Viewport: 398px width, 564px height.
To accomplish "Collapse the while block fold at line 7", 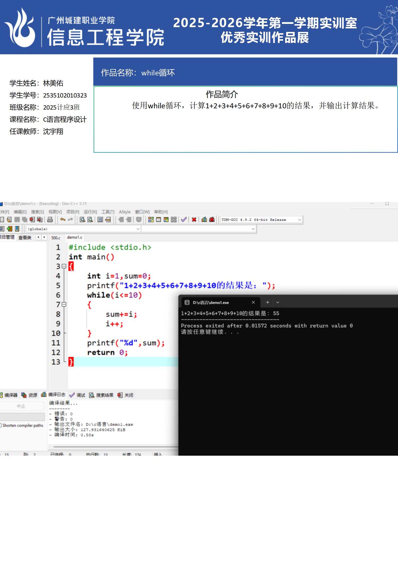I will pos(64,304).
